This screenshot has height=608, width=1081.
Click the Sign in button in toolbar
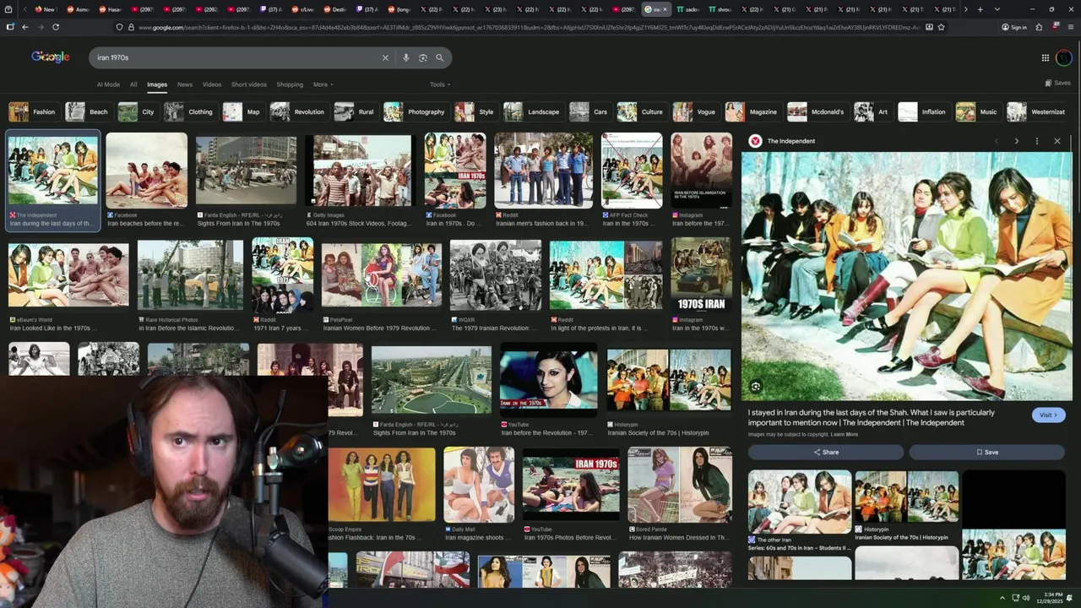[x=1014, y=27]
